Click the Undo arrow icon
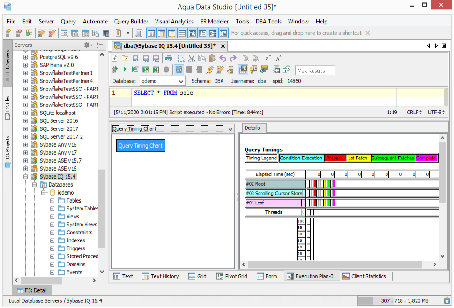The width and height of the screenshot is (454, 308). [223, 59]
